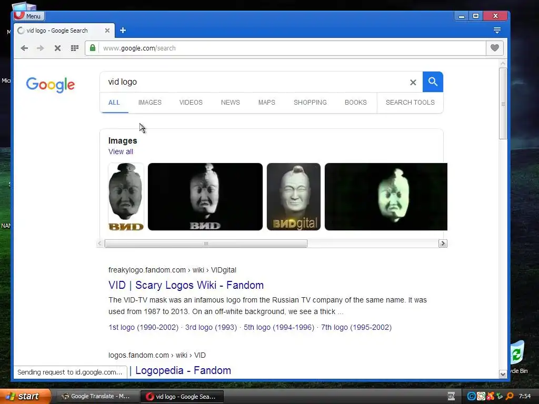539x404 pixels.
Task: Open SEARCH TOOLS options
Action: (410, 103)
